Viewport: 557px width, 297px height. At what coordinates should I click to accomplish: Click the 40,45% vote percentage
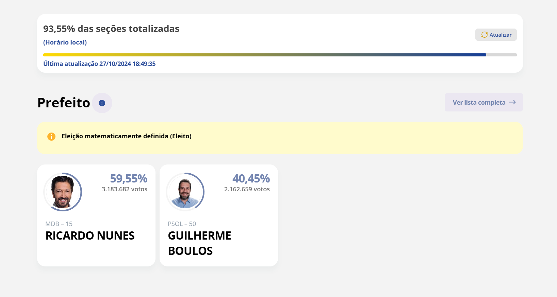[251, 178]
